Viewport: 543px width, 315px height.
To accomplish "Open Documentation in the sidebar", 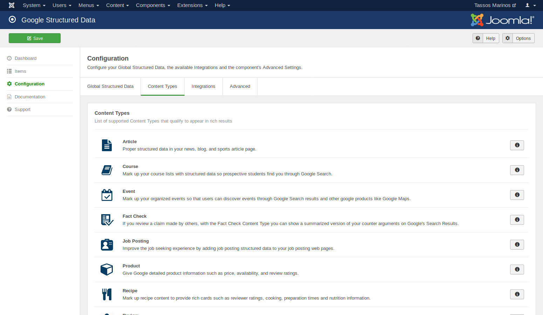I will pos(30,97).
